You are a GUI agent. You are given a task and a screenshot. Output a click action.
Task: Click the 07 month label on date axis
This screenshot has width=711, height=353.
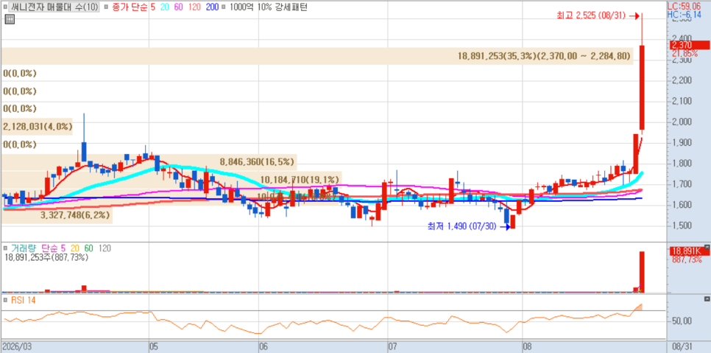click(394, 346)
